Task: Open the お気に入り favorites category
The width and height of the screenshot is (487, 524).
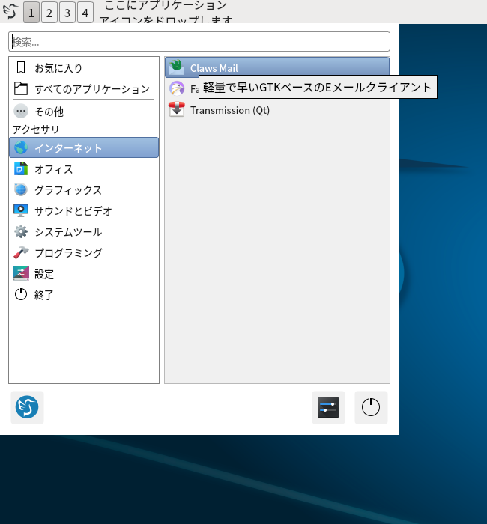Action: pyautogui.click(x=84, y=68)
